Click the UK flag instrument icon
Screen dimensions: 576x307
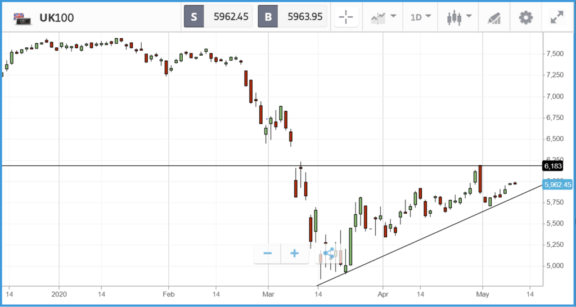click(21, 19)
